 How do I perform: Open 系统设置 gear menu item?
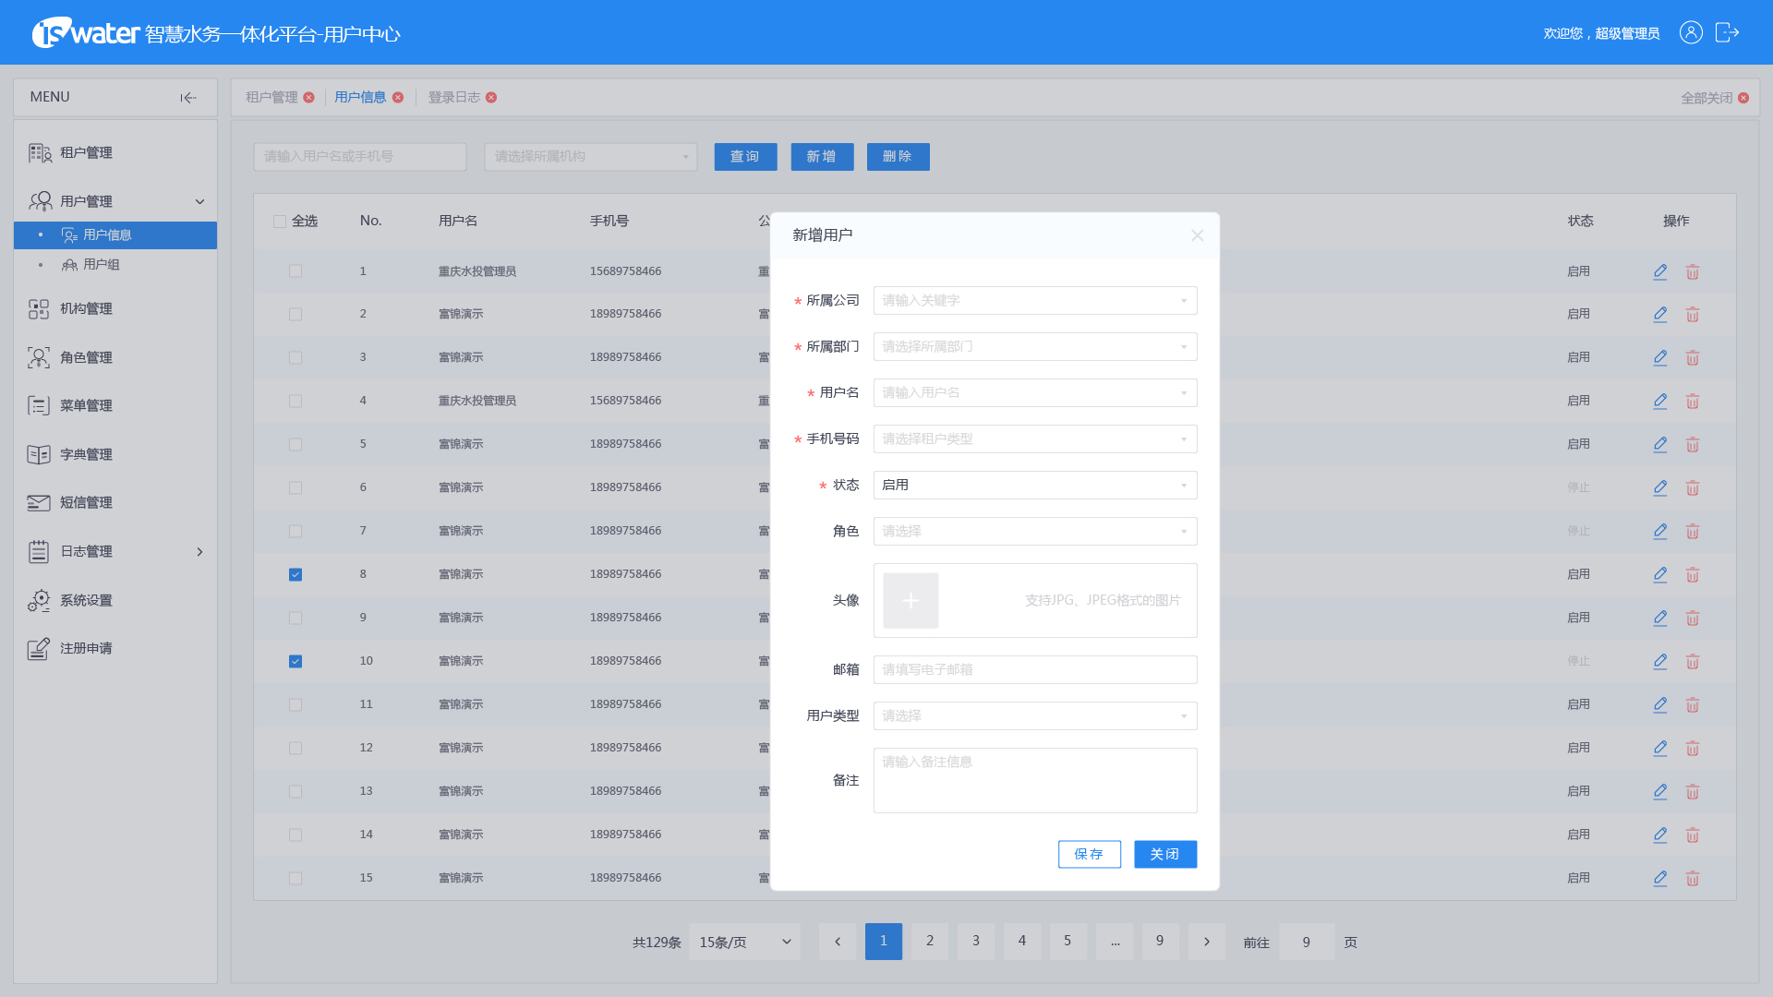tap(86, 600)
